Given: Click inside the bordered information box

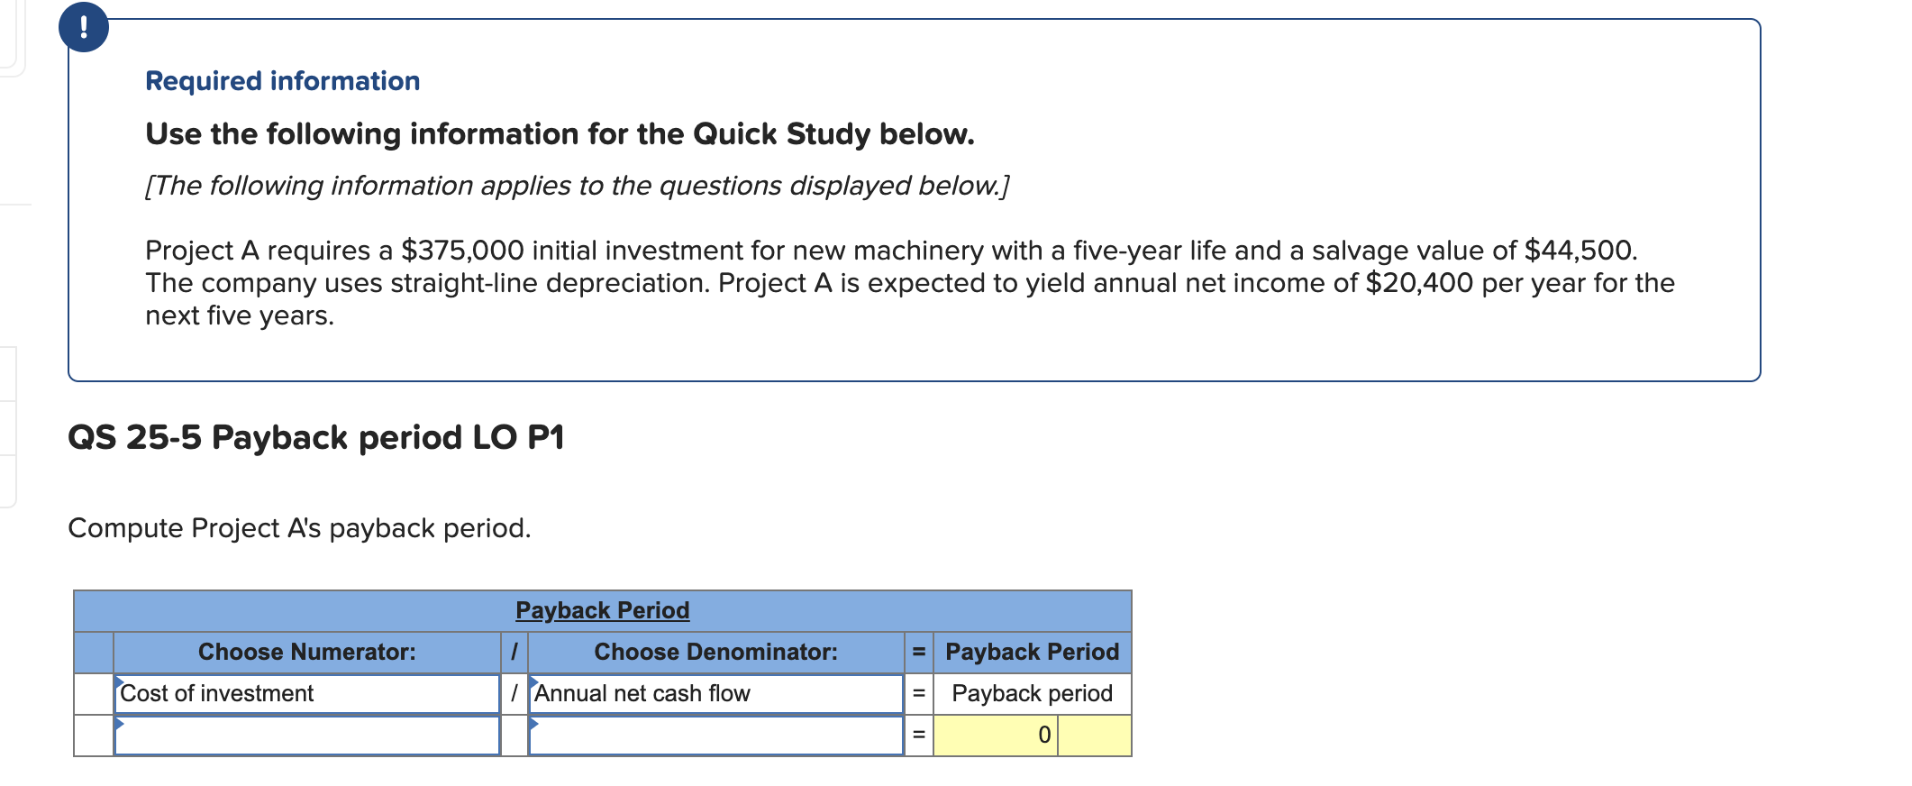Looking at the screenshot, I should tap(901, 225).
